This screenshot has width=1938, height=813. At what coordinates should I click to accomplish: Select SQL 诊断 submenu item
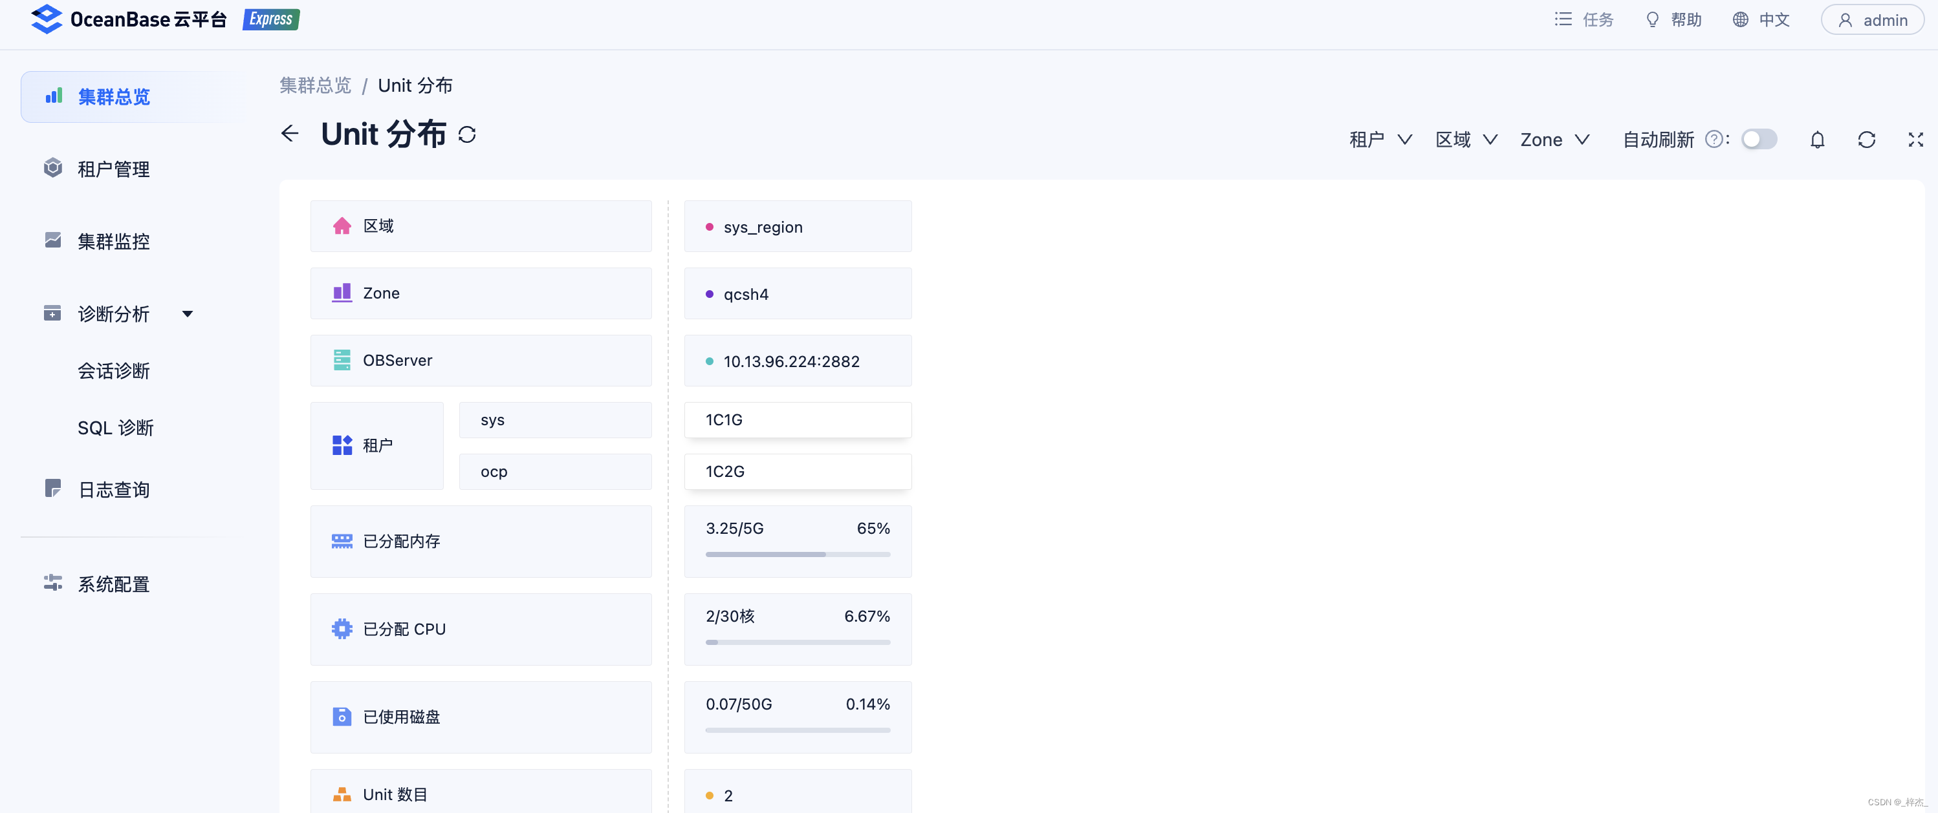[115, 428]
